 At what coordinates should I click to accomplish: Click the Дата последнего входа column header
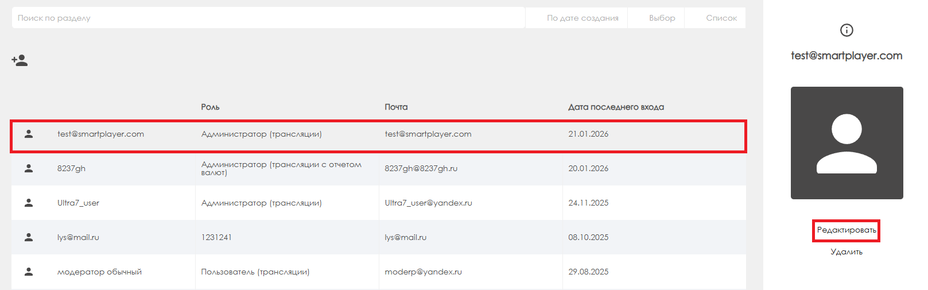click(616, 107)
